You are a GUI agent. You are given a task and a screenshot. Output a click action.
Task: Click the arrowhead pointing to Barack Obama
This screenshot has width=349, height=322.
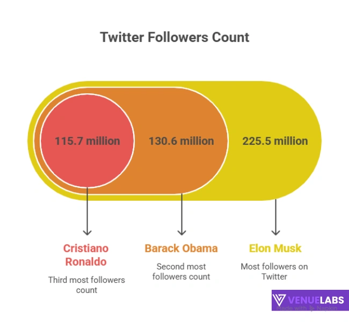[181, 232]
